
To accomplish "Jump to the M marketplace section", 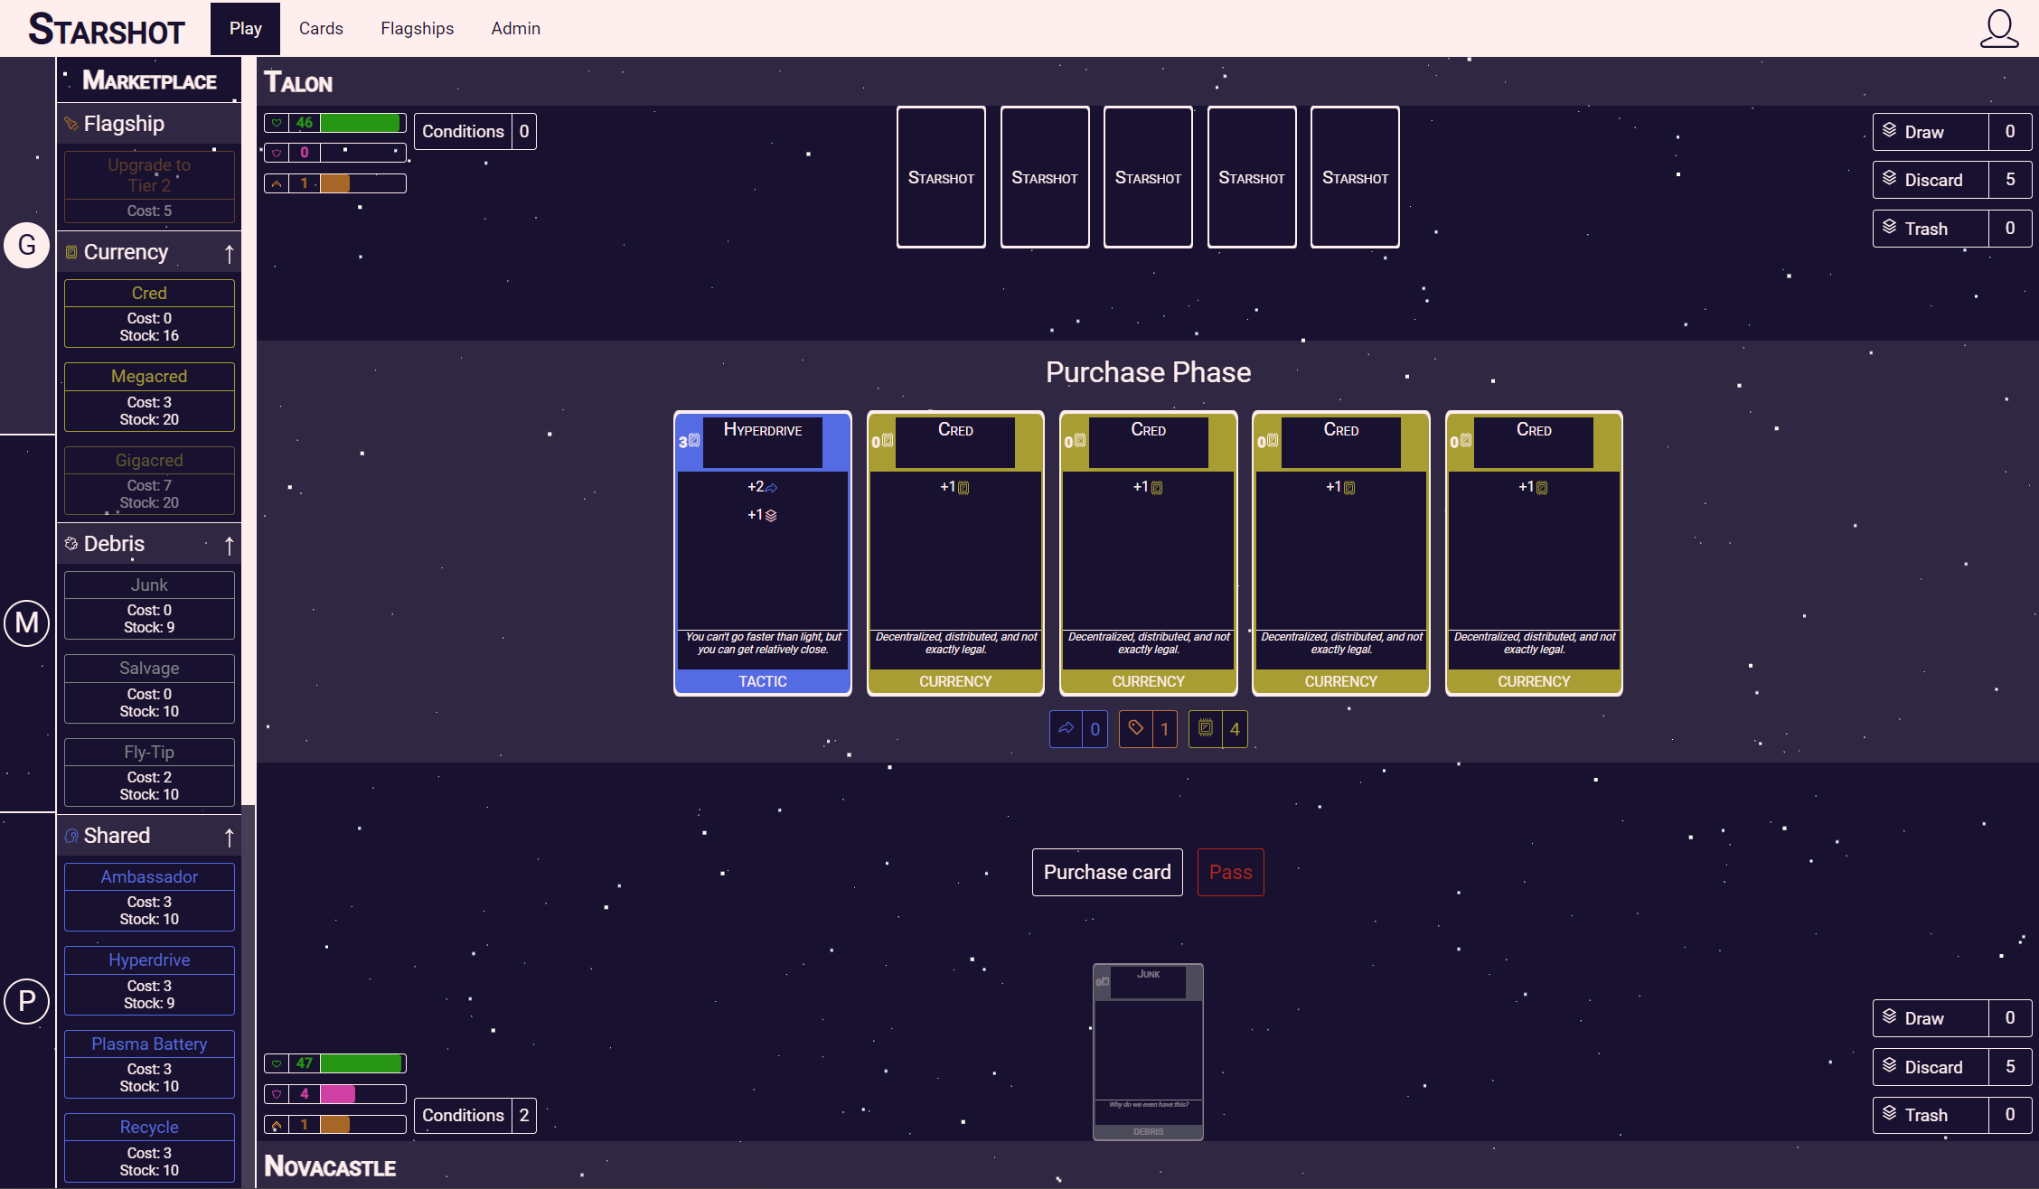I will 27,623.
